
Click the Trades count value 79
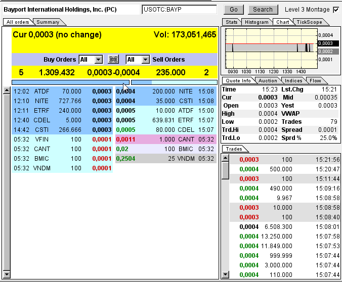click(x=334, y=122)
